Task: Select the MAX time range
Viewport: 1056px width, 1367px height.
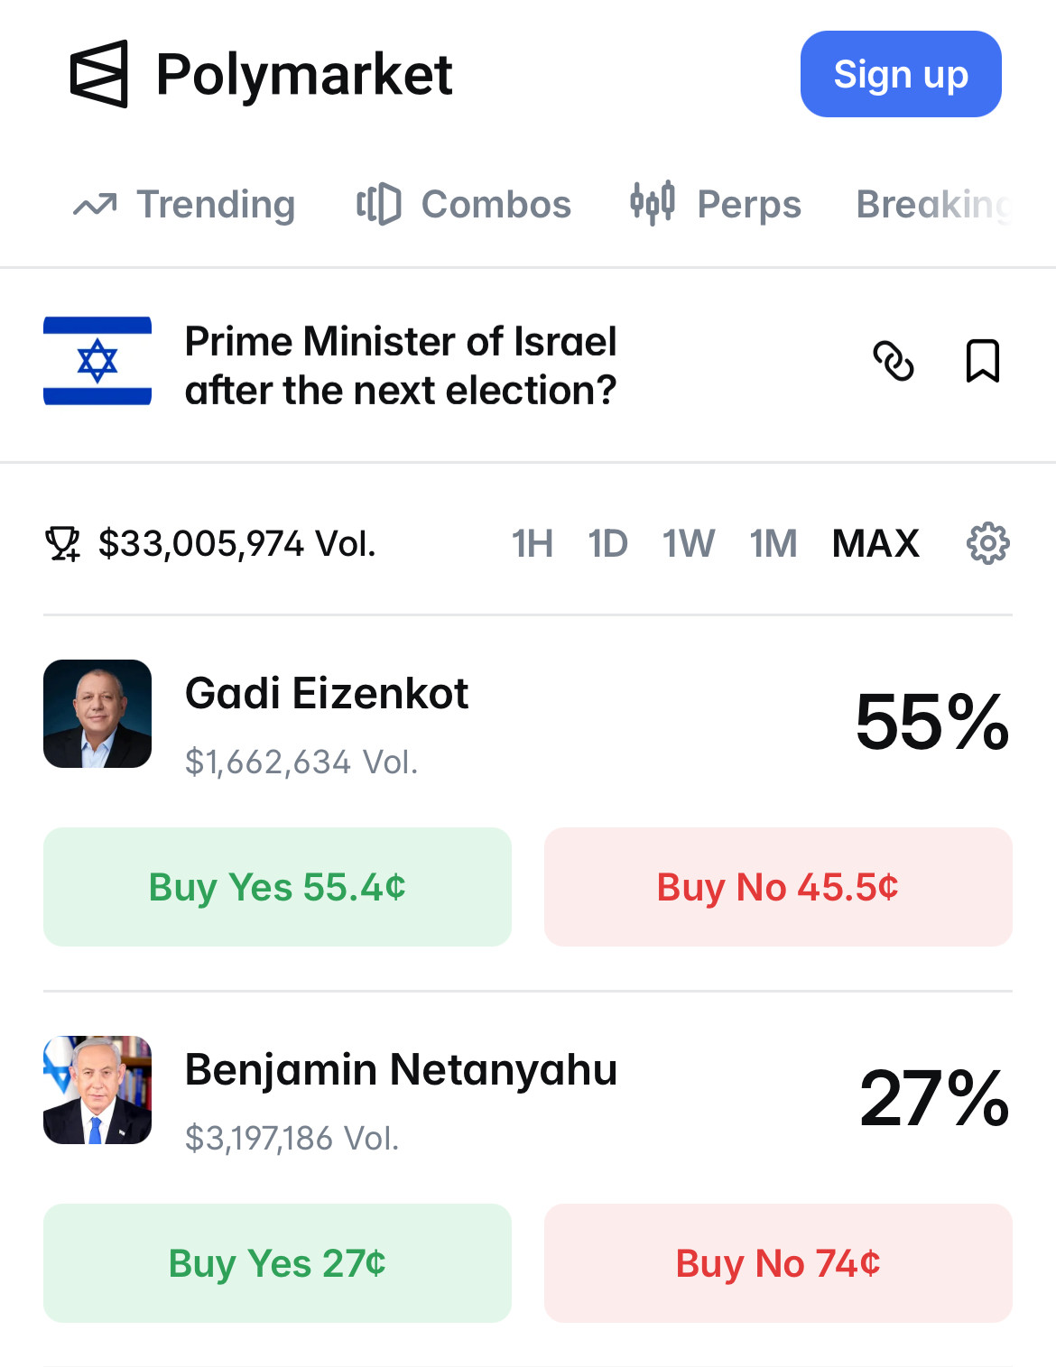Action: 875,543
